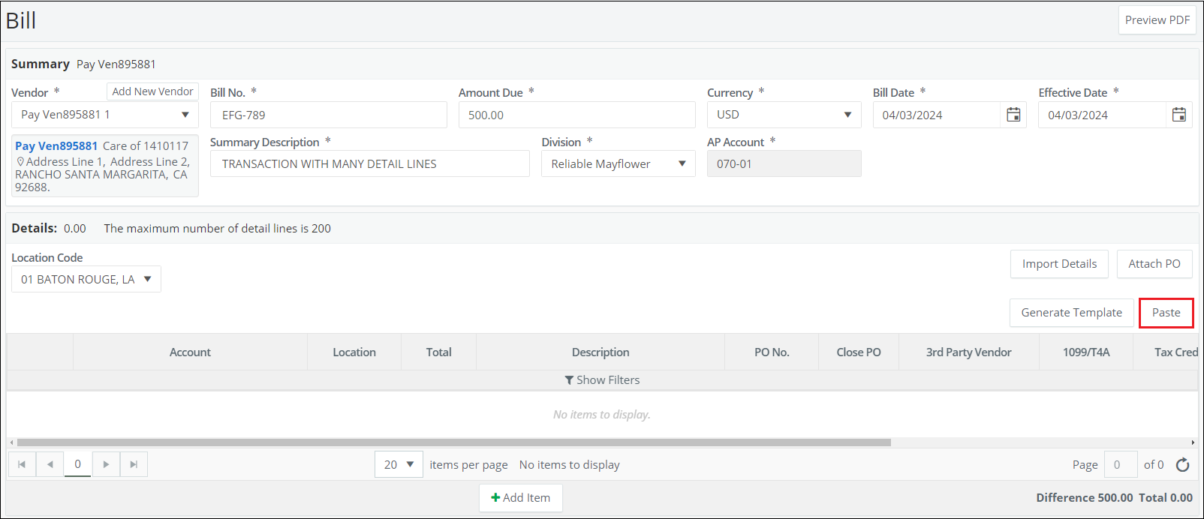Go to previous page of details grid

[x=50, y=464]
